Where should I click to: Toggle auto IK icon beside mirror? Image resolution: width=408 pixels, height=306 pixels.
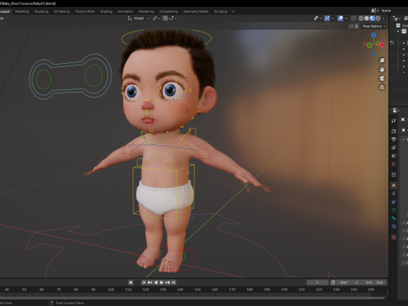coord(351,26)
